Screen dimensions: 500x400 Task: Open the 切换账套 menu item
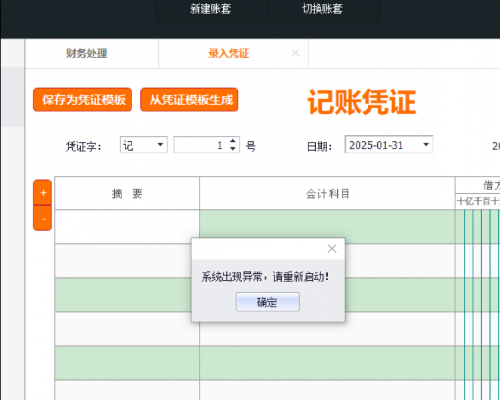[x=322, y=9]
